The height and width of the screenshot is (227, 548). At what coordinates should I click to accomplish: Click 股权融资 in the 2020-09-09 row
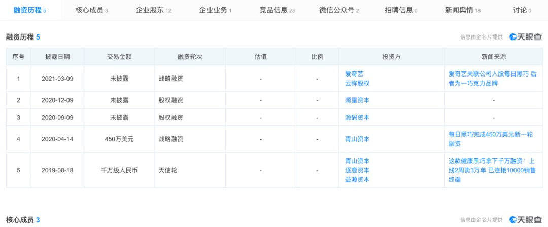click(x=171, y=118)
